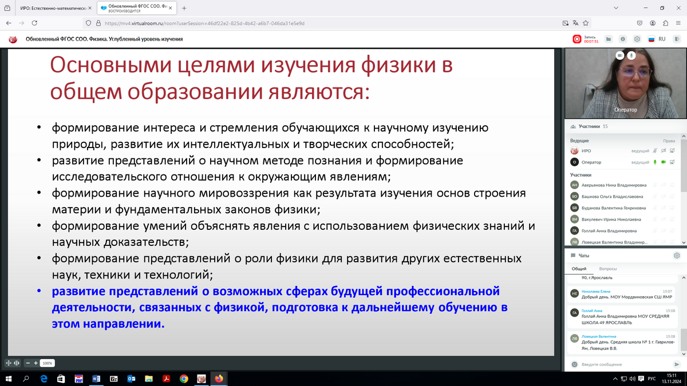Image resolution: width=687 pixels, height=386 pixels.
Task: Click the Участники panel header
Action: click(x=625, y=126)
